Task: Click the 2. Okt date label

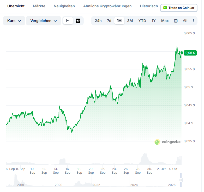Action: pyautogui.click(x=161, y=169)
